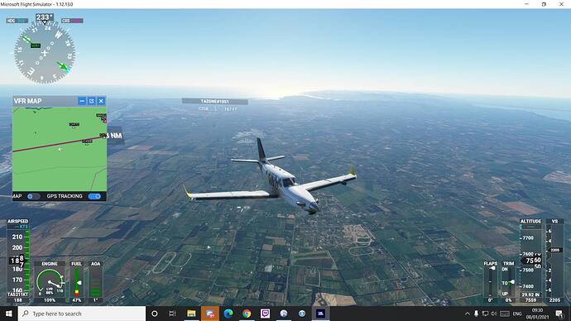This screenshot has width=571, height=321.
Task: Open Twitch app from taskbar
Action: pyautogui.click(x=265, y=314)
